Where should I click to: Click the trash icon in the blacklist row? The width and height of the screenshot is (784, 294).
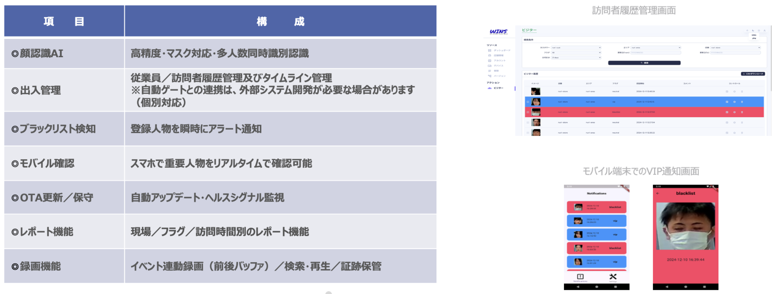[x=742, y=112]
